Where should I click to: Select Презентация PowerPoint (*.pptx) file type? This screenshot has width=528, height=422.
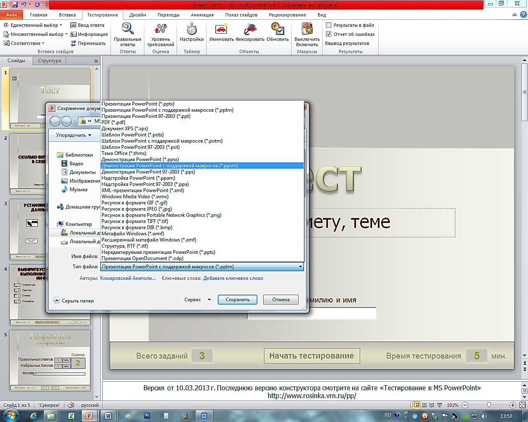pos(202,104)
